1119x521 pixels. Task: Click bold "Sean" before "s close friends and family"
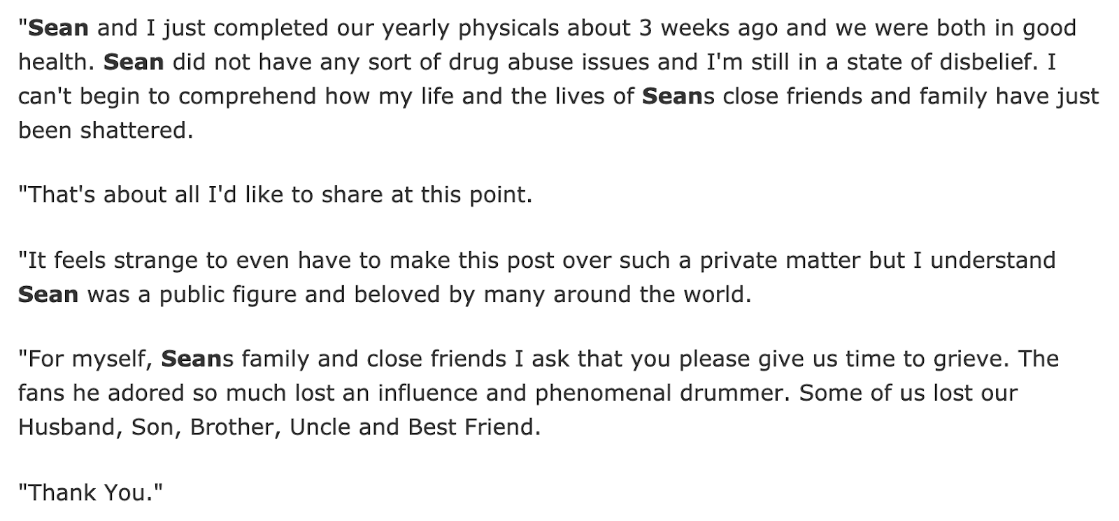[672, 96]
